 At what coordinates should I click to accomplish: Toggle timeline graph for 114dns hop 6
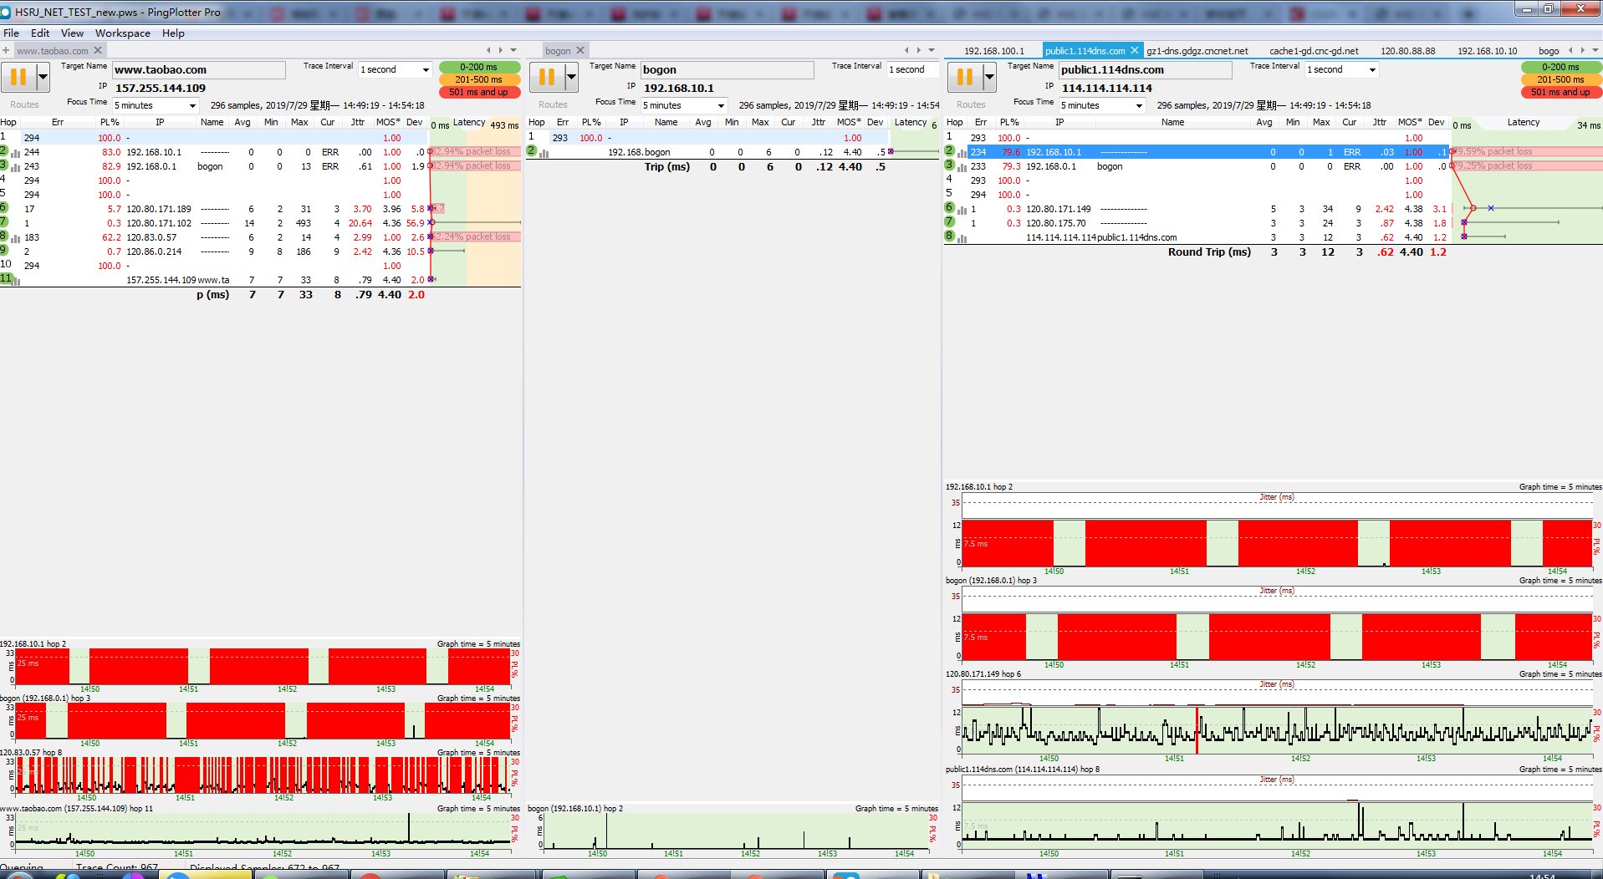pos(962,211)
